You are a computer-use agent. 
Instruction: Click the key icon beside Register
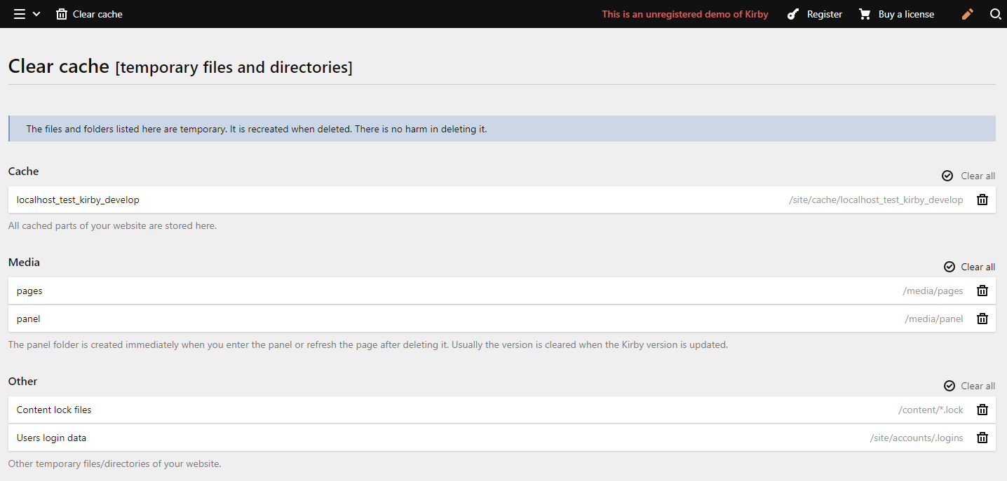pos(793,14)
